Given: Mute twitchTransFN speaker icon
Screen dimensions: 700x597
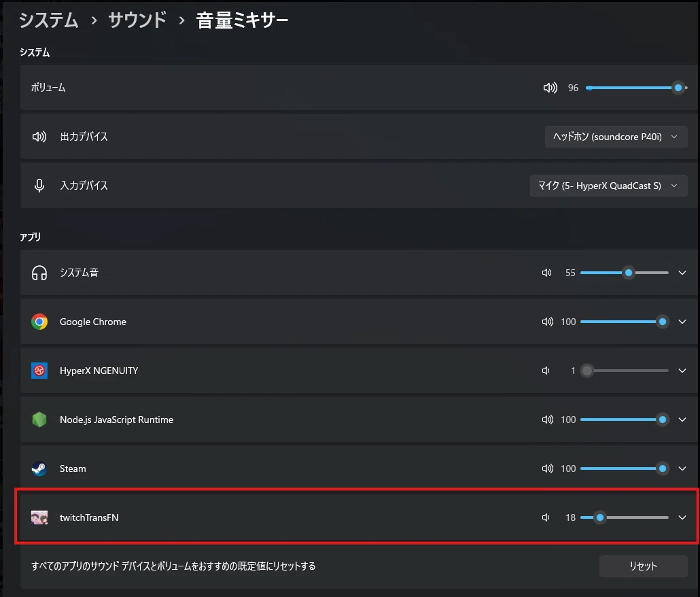Looking at the screenshot, I should (x=546, y=517).
